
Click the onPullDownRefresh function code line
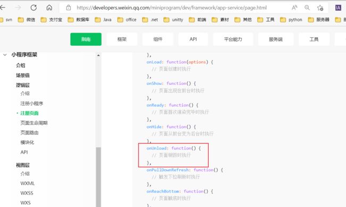tap(185, 170)
